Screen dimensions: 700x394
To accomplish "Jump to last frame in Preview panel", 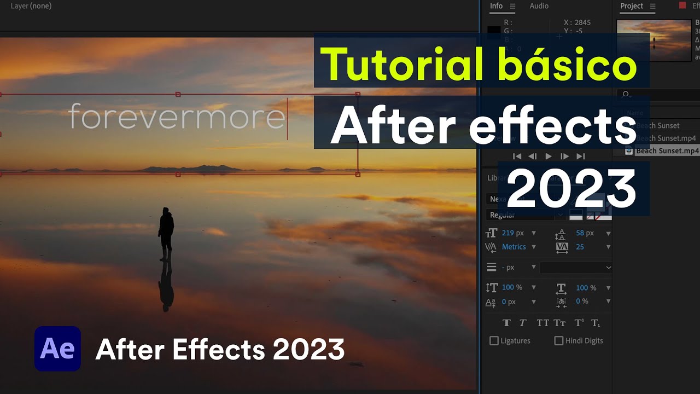I will click(x=581, y=157).
